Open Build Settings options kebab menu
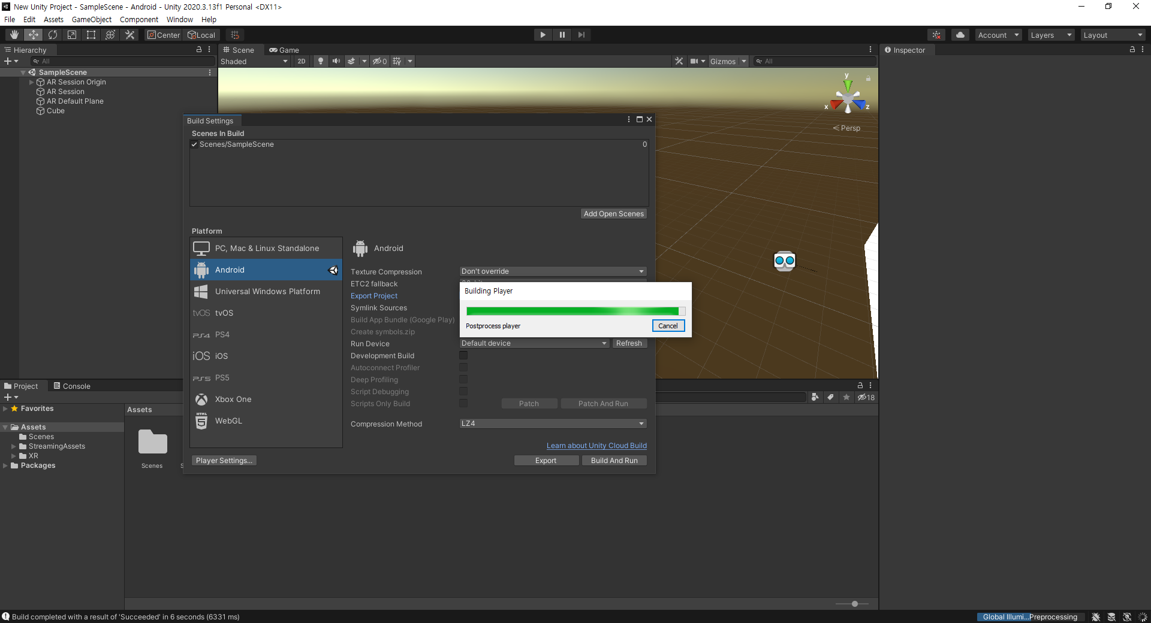The image size is (1151, 623). 629,119
